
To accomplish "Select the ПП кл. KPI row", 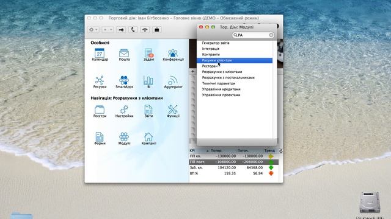I will coord(234,156).
